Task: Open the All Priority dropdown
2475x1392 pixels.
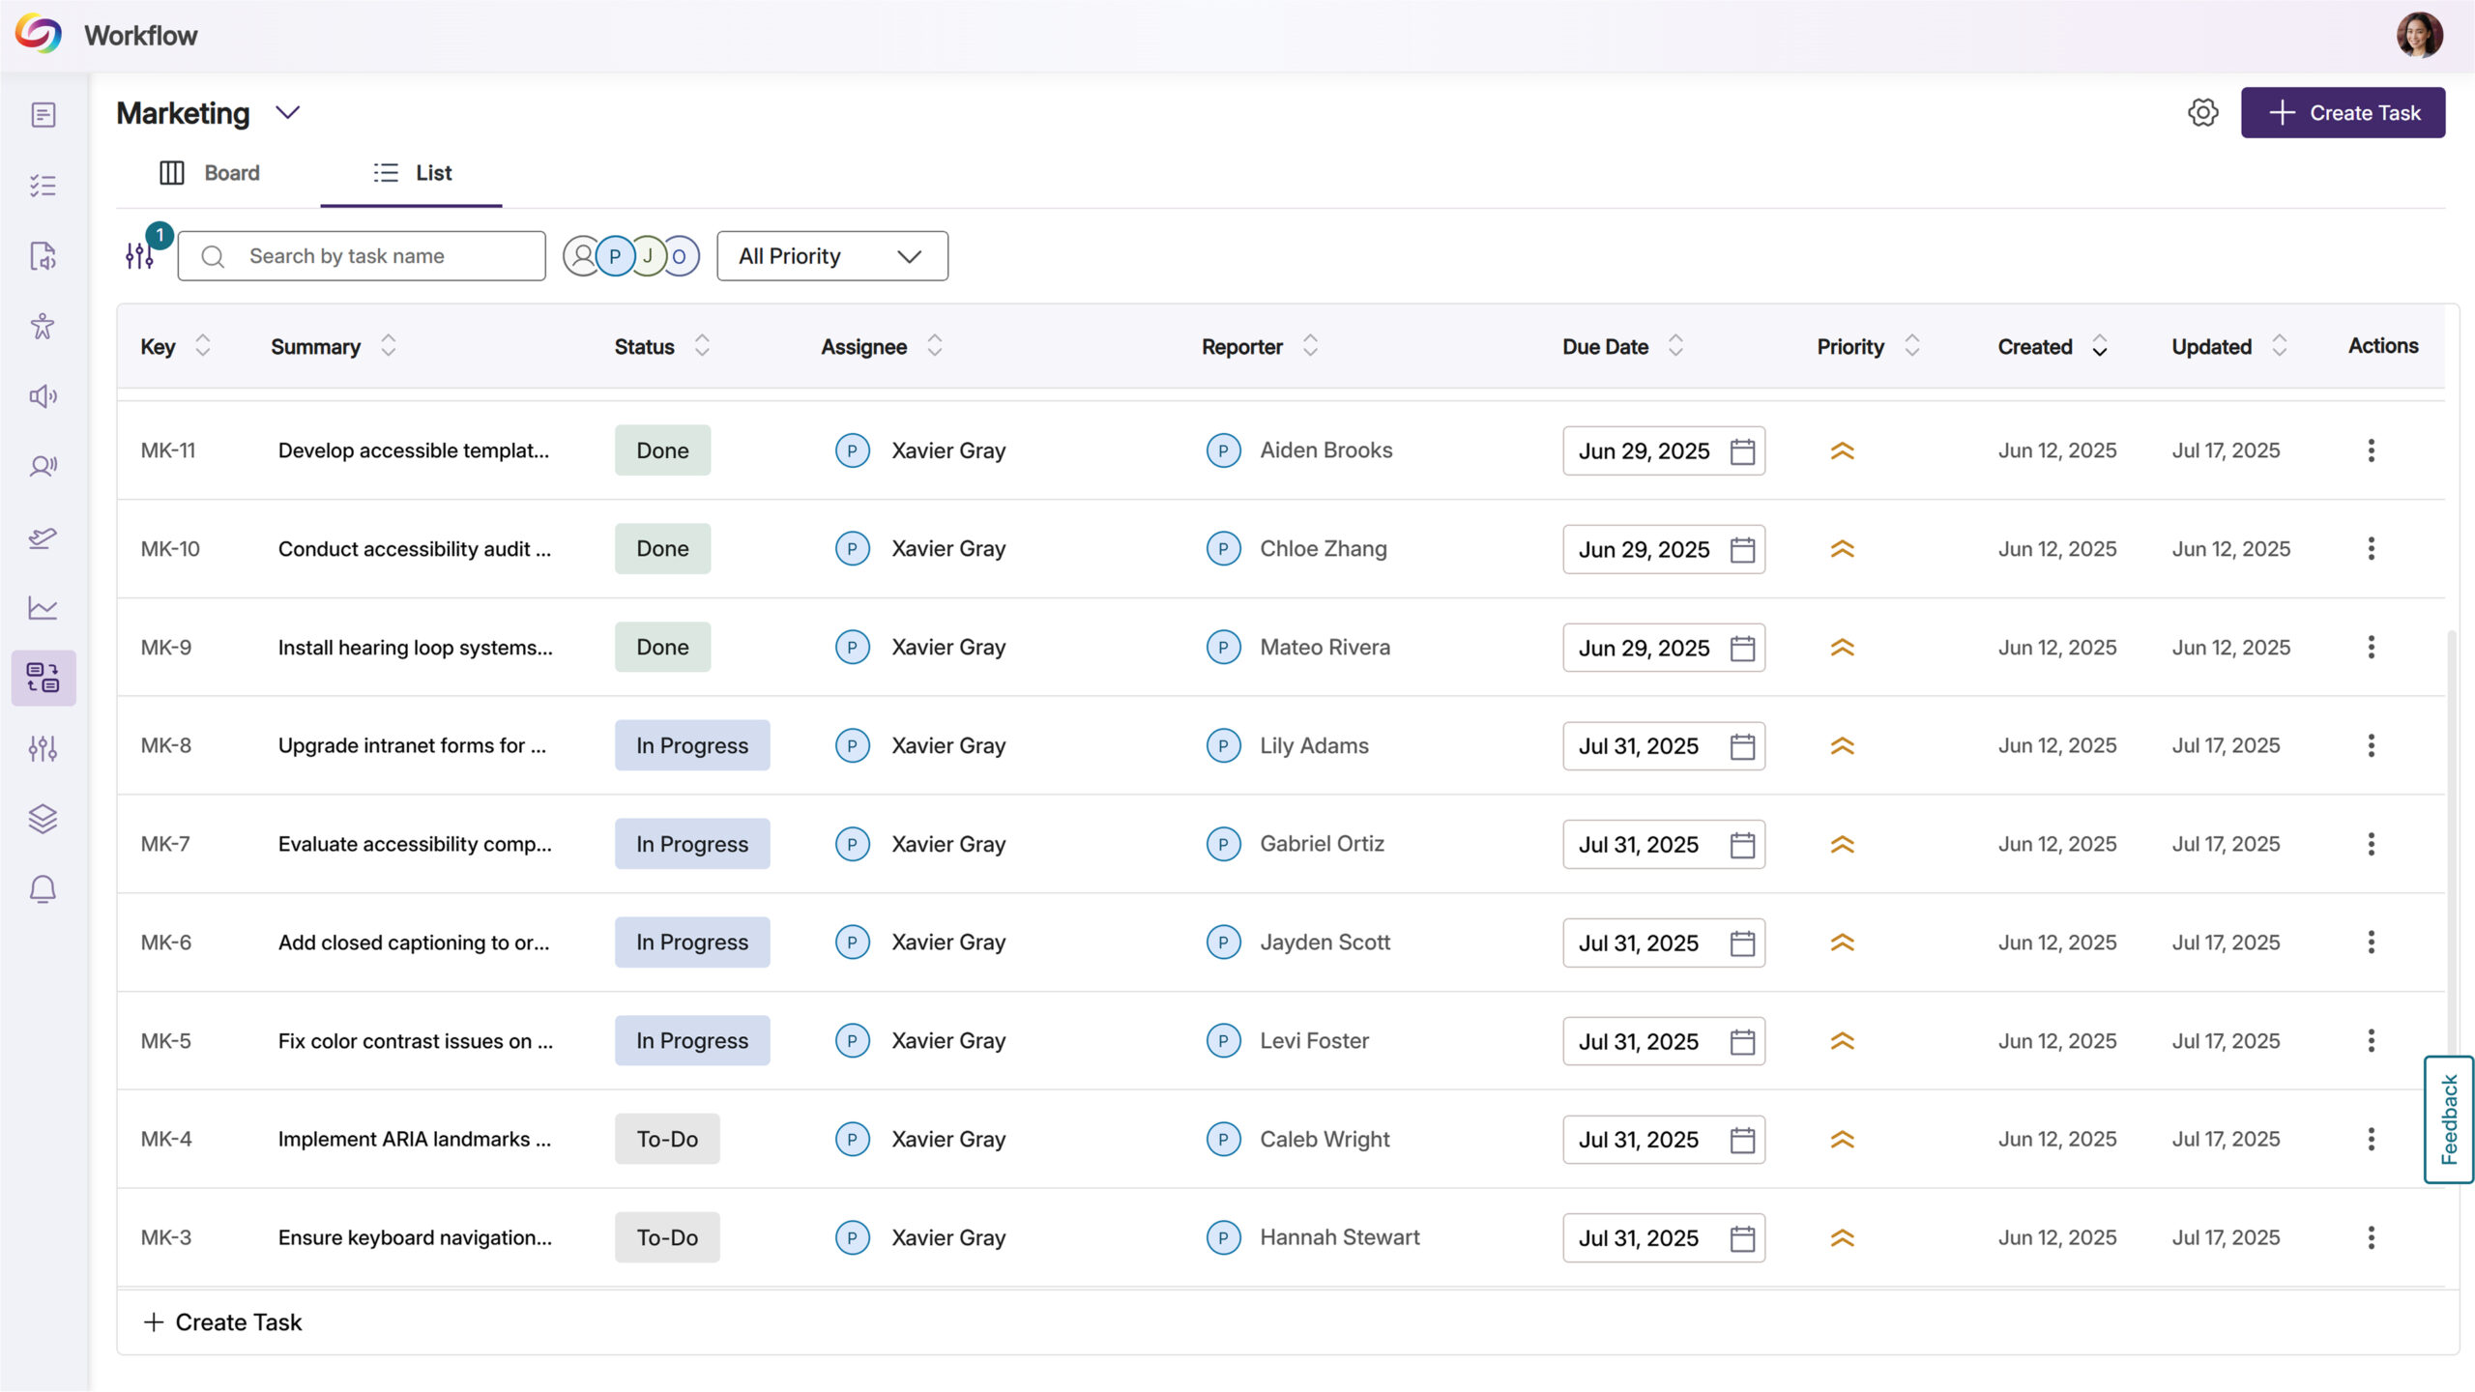Action: (831, 256)
